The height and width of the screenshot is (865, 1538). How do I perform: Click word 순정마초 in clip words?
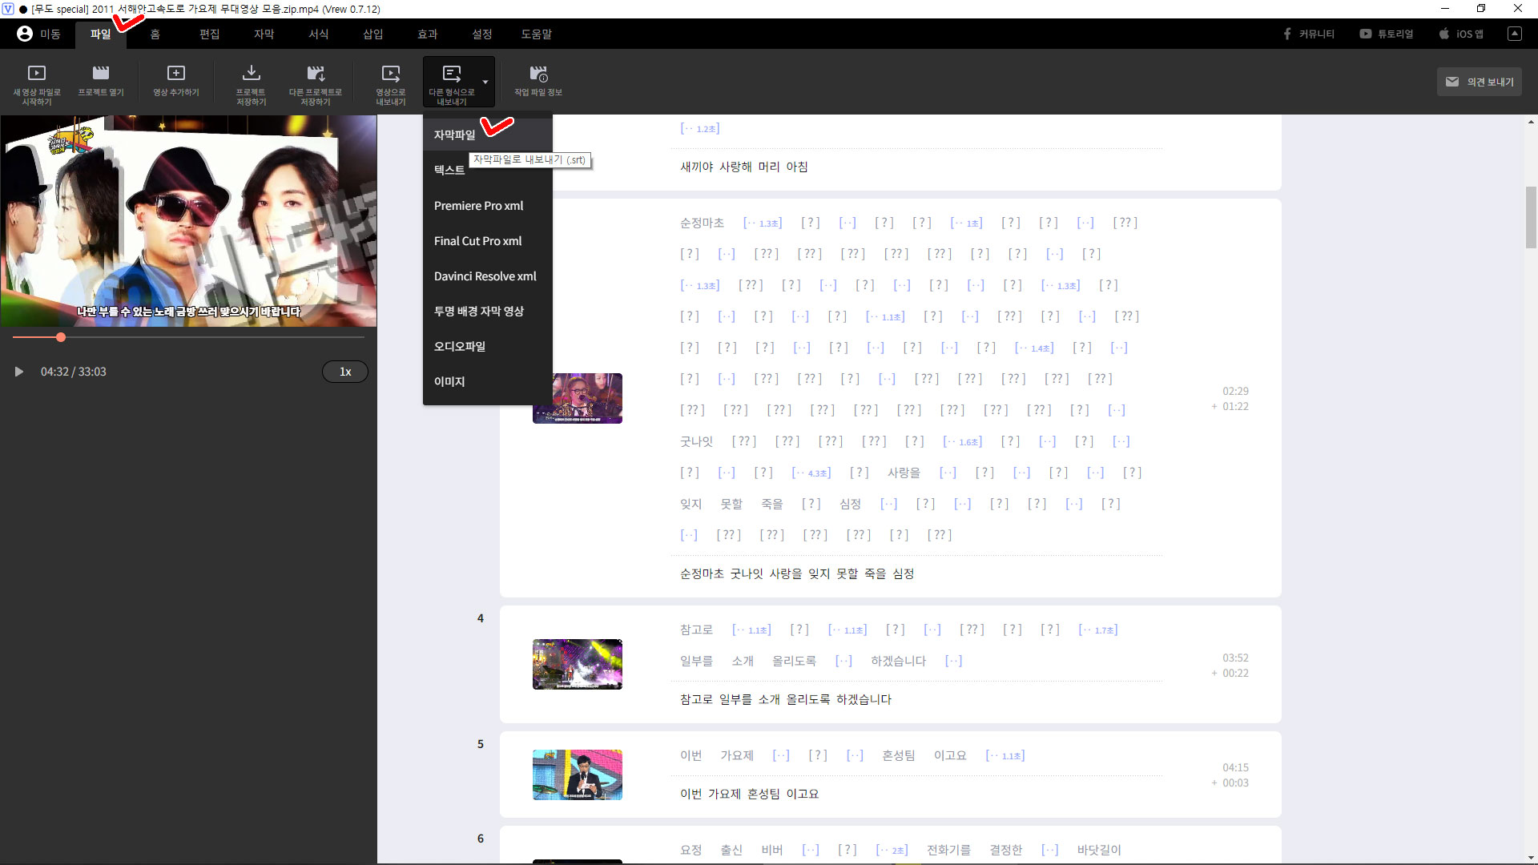(702, 223)
